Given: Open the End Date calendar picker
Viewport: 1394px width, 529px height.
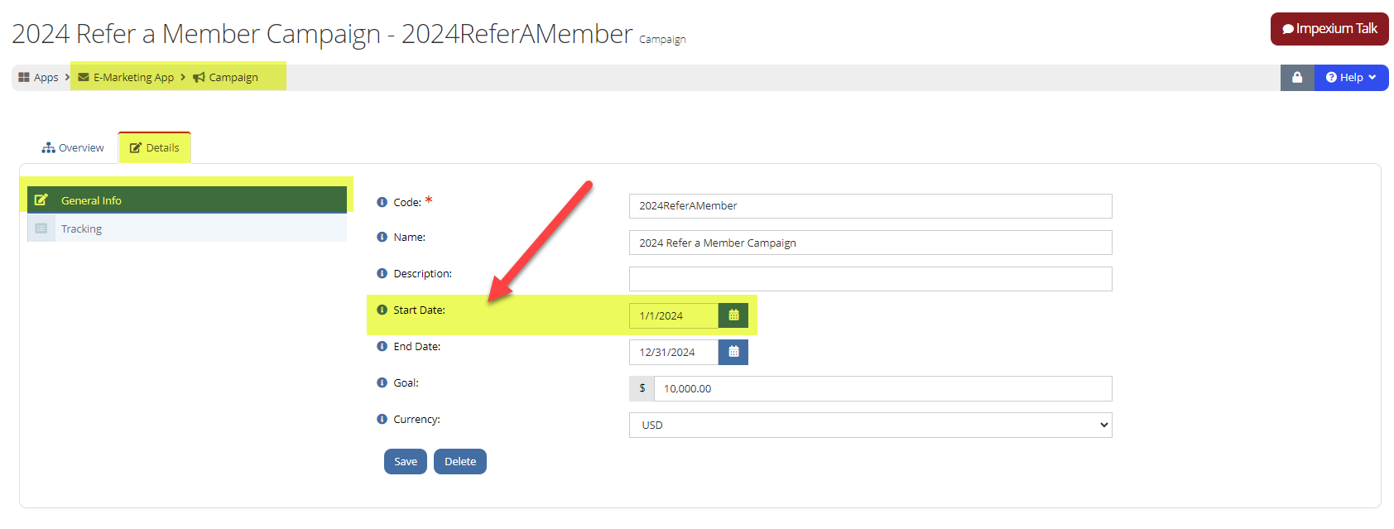Looking at the screenshot, I should point(733,352).
